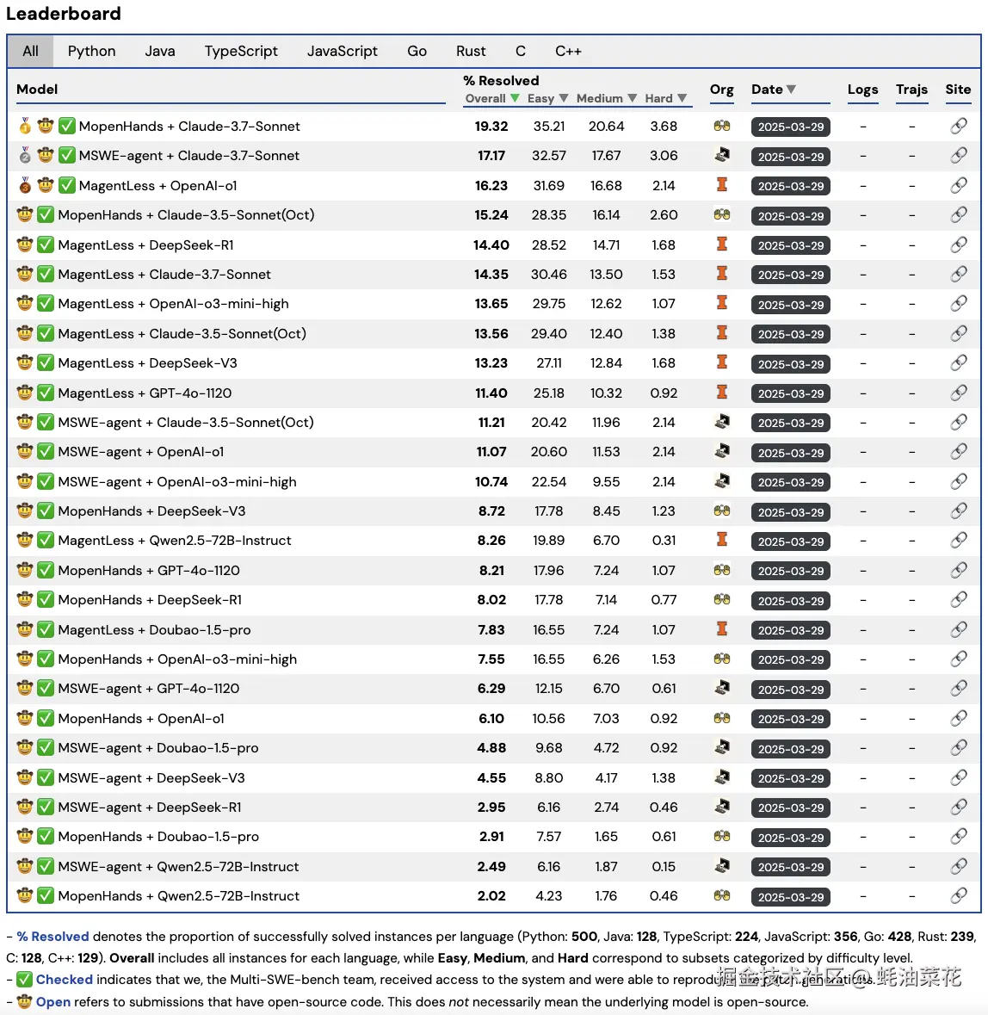Open site link for MopenHands + DeepSeek-V3
This screenshot has width=988, height=1015.
pos(958,511)
